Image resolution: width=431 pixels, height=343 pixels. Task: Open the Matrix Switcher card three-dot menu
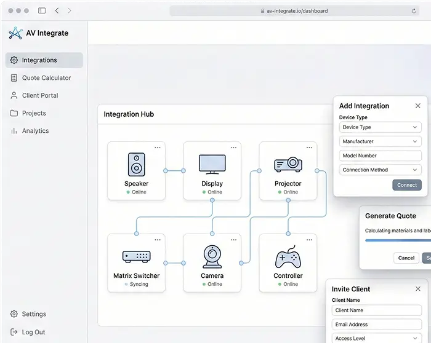click(x=158, y=240)
